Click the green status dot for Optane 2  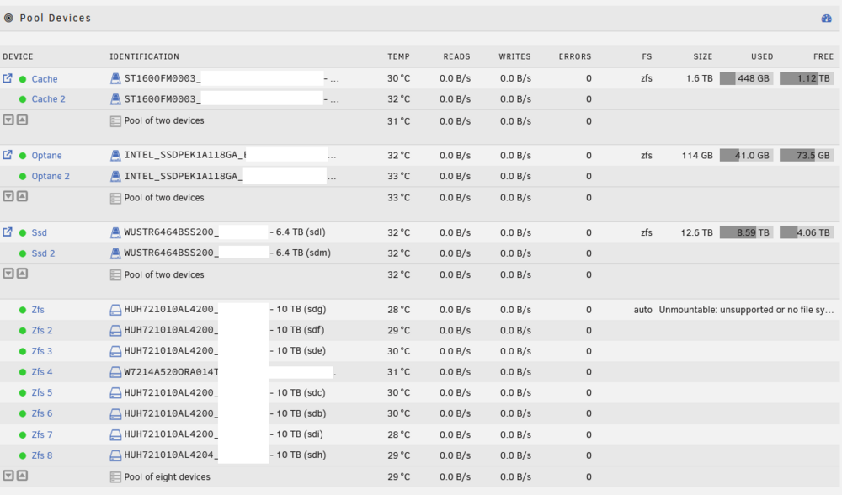[23, 177]
